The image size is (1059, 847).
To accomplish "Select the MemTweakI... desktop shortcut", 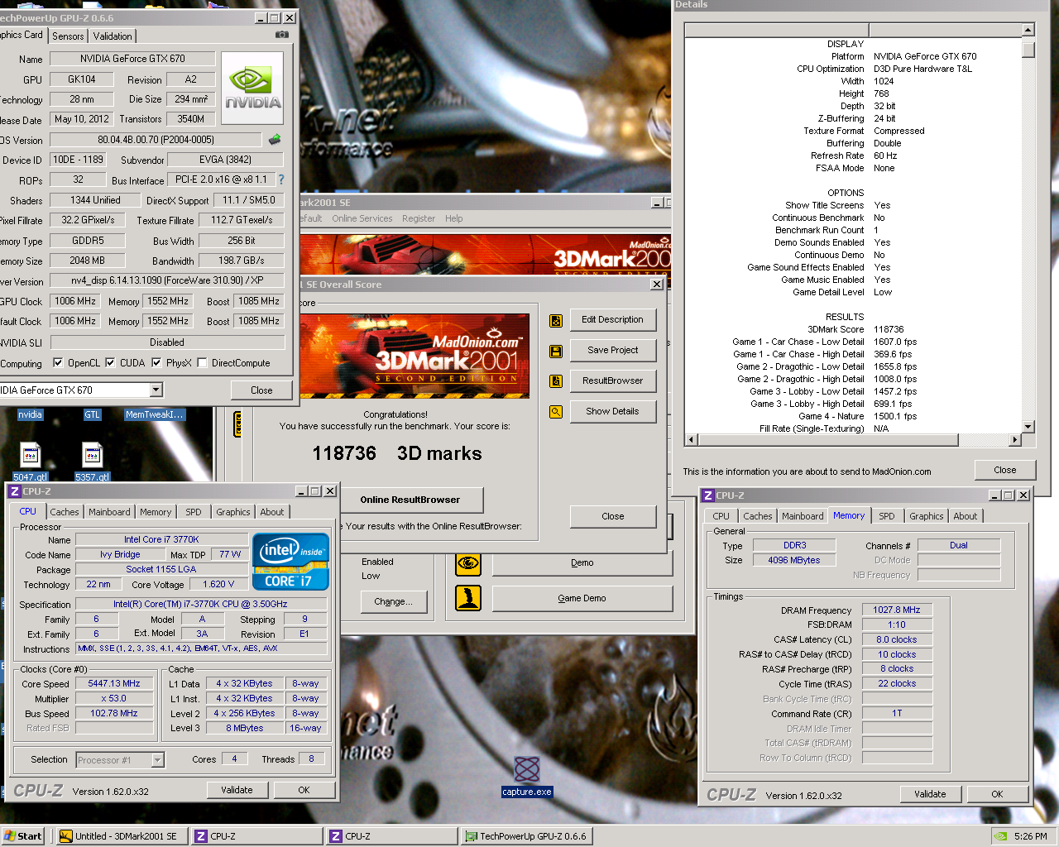I will (x=155, y=414).
